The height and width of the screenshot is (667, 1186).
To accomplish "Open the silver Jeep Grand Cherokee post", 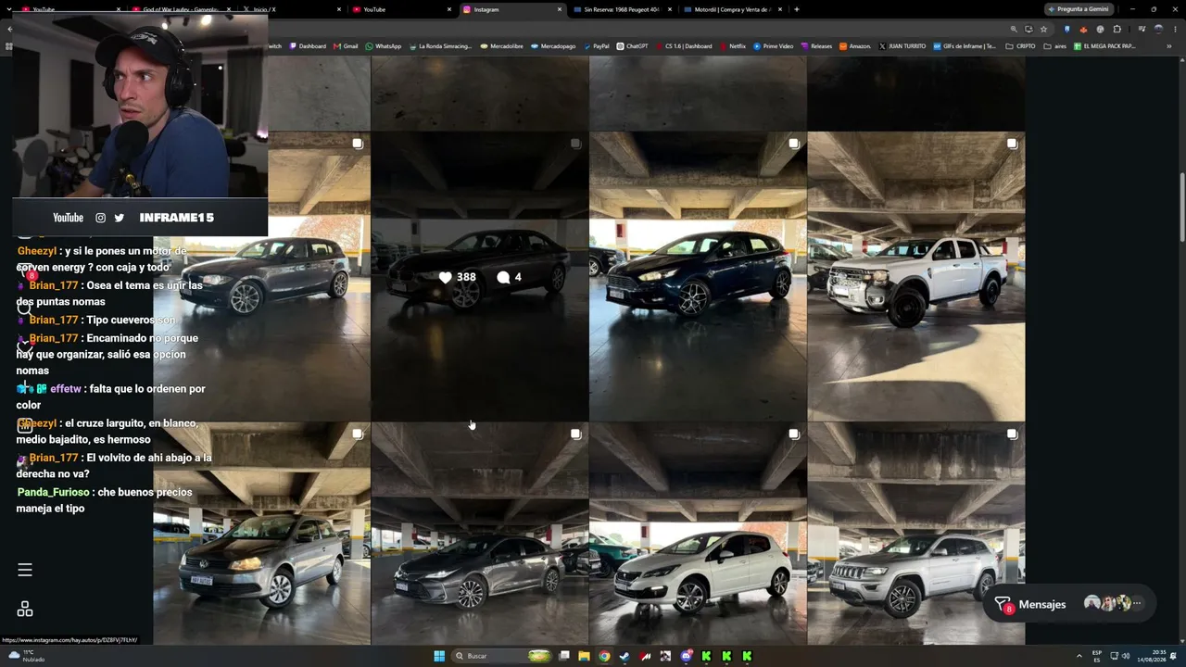I will [x=916, y=534].
